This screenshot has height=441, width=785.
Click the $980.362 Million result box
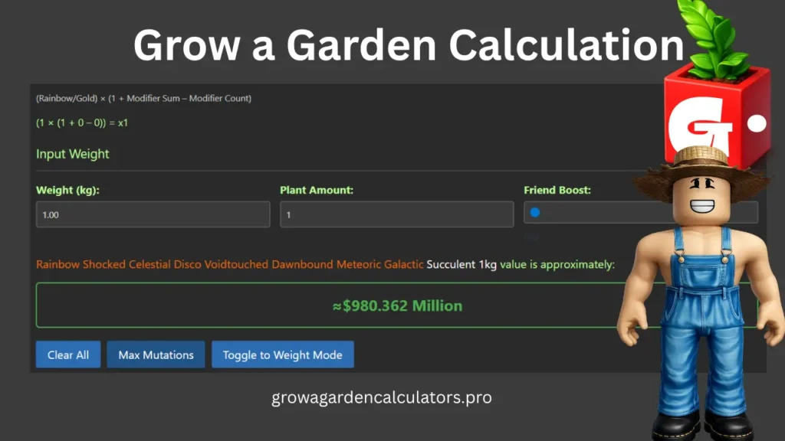pyautogui.click(x=396, y=305)
